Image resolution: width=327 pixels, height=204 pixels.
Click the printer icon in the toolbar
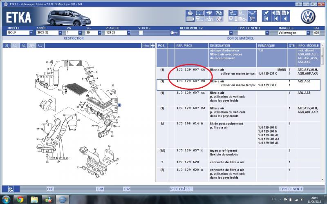pos(190,13)
